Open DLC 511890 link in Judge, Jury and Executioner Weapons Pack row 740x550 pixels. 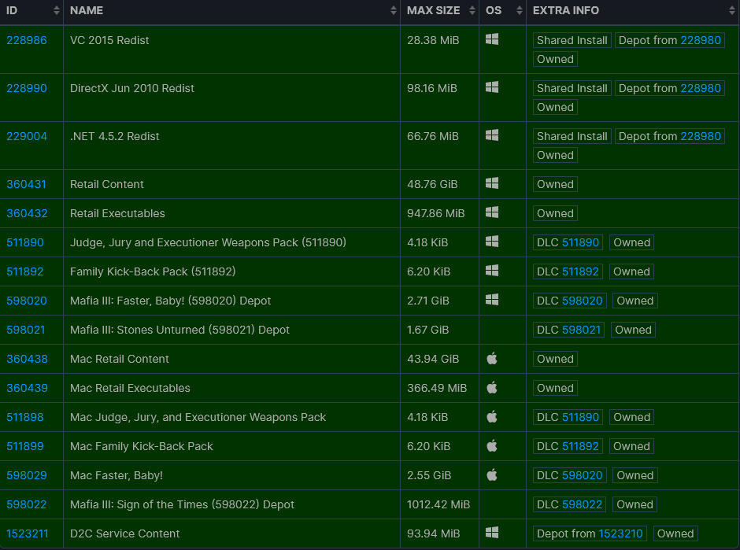click(580, 242)
